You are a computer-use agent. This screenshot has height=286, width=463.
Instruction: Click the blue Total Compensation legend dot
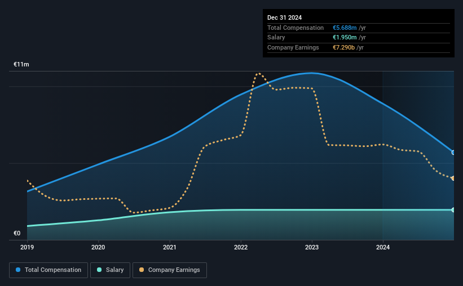pyautogui.click(x=18, y=270)
